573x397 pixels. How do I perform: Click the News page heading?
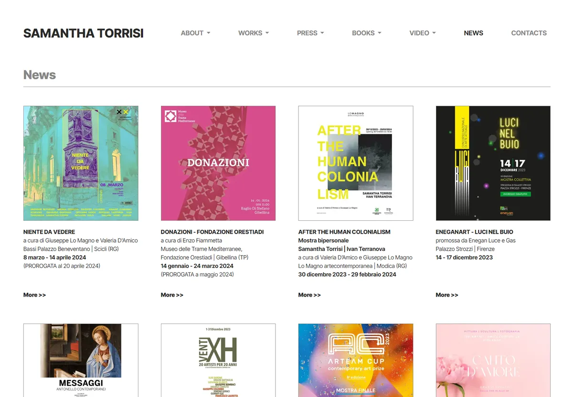coord(40,75)
